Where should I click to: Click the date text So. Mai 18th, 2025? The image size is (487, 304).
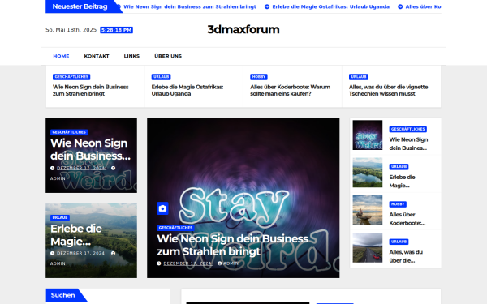pyautogui.click(x=71, y=30)
